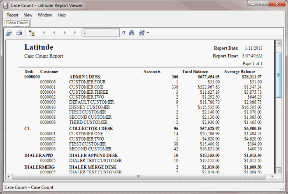Click the application icon in title bar

[5, 5]
